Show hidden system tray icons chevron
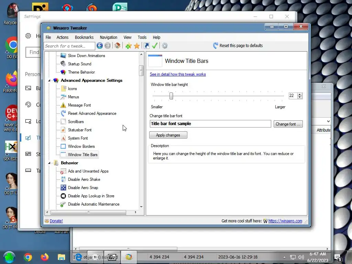The width and height of the screenshot is (352, 264). point(284,257)
